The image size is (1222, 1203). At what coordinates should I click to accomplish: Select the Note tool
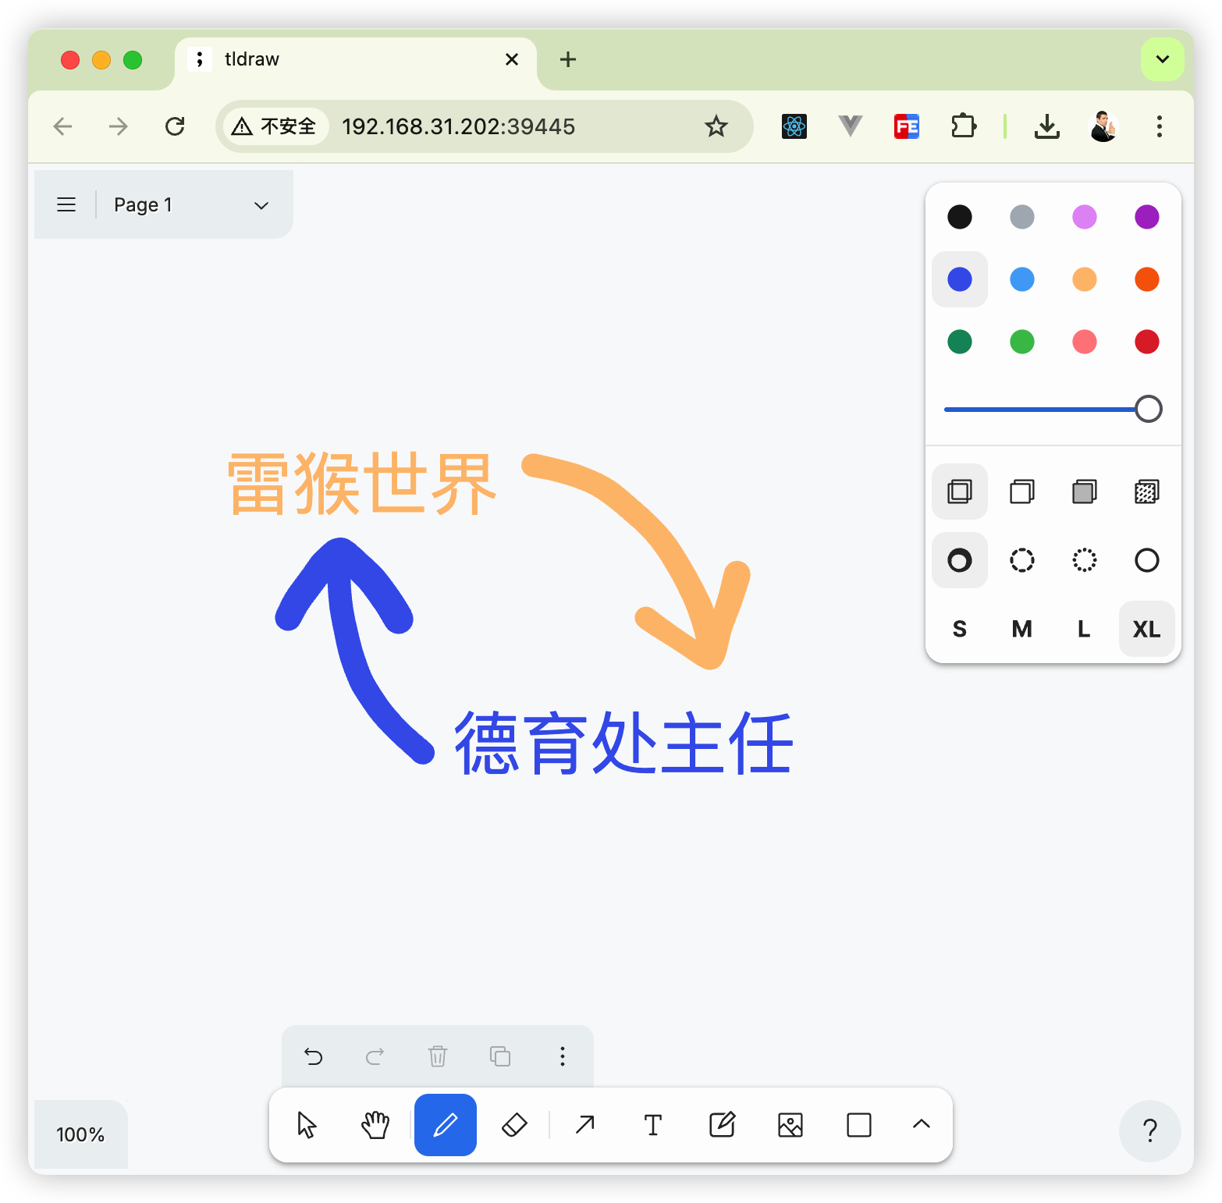[722, 1125]
